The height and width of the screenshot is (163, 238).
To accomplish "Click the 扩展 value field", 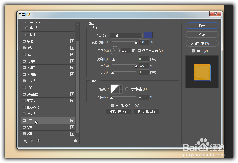I will [x=144, y=66].
